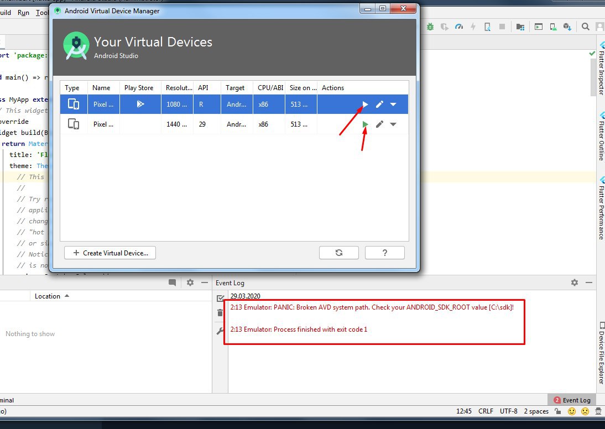Launch the Pixel API R virtual device
This screenshot has height=429, width=605.
pyautogui.click(x=365, y=104)
